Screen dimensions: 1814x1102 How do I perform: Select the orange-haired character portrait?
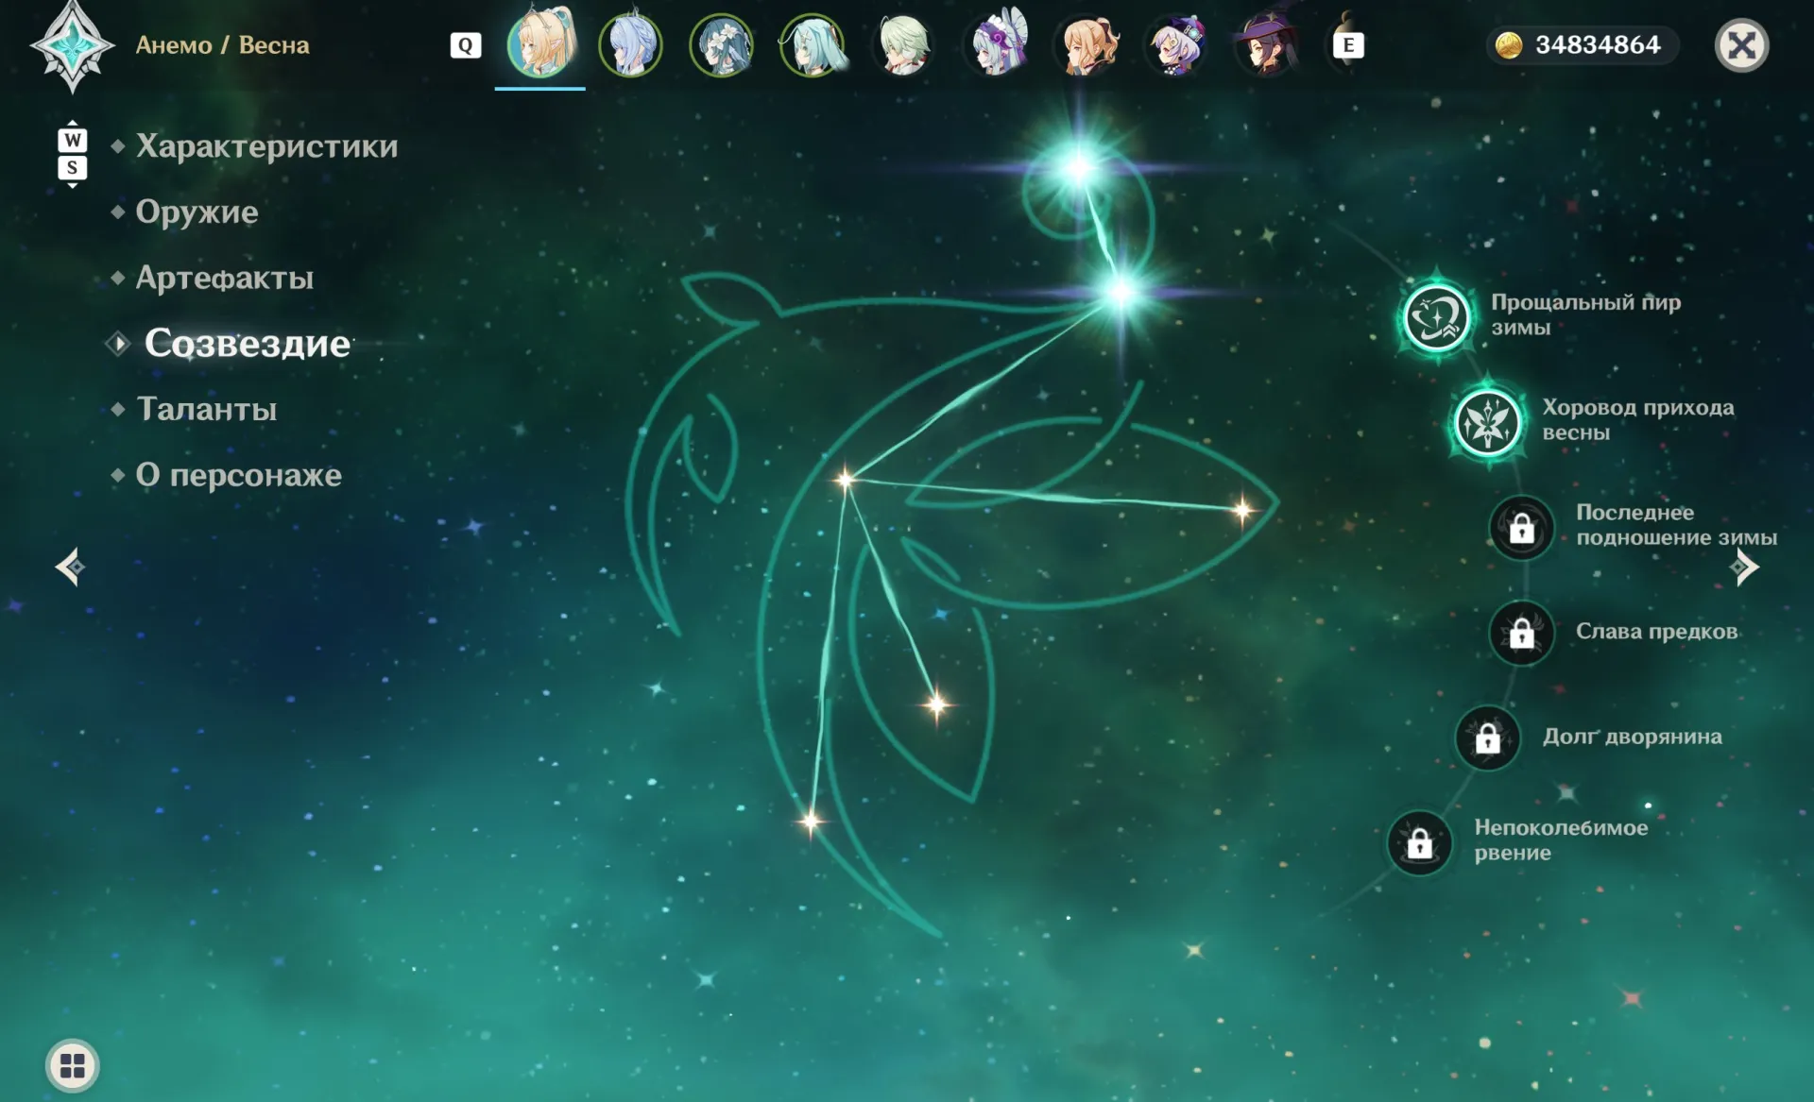1087,44
